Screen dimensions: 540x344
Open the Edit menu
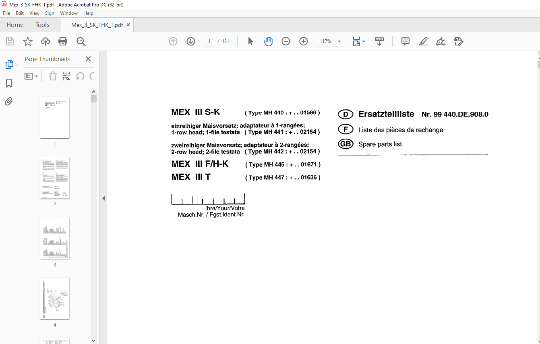[20, 13]
